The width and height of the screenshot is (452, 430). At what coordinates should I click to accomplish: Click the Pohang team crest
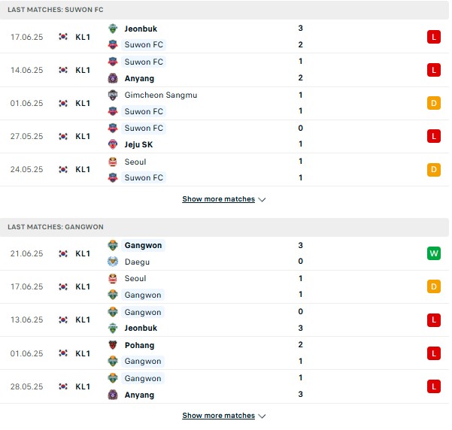coord(113,345)
